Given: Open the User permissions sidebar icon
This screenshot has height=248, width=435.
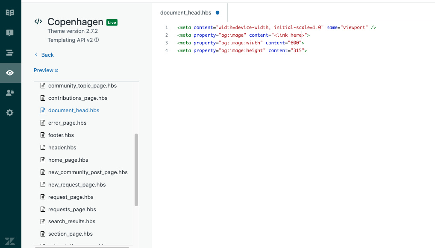Looking at the screenshot, I should pos(10,93).
